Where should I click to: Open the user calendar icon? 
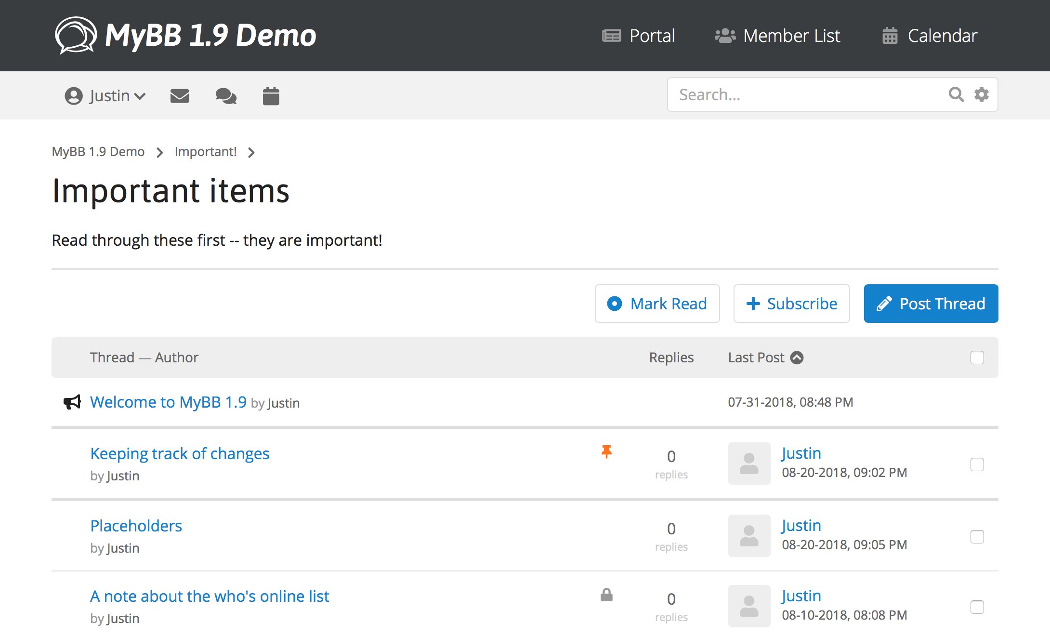point(271,96)
